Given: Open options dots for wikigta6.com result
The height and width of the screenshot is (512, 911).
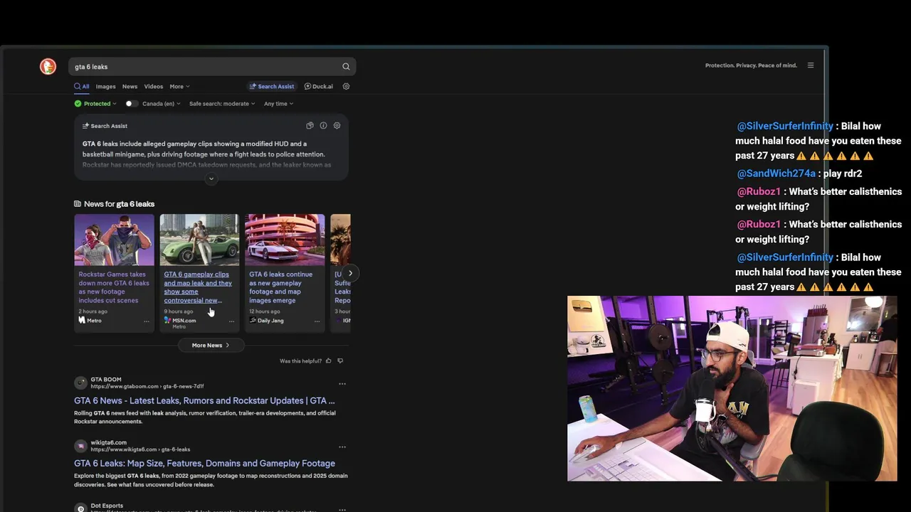Looking at the screenshot, I should [342, 447].
